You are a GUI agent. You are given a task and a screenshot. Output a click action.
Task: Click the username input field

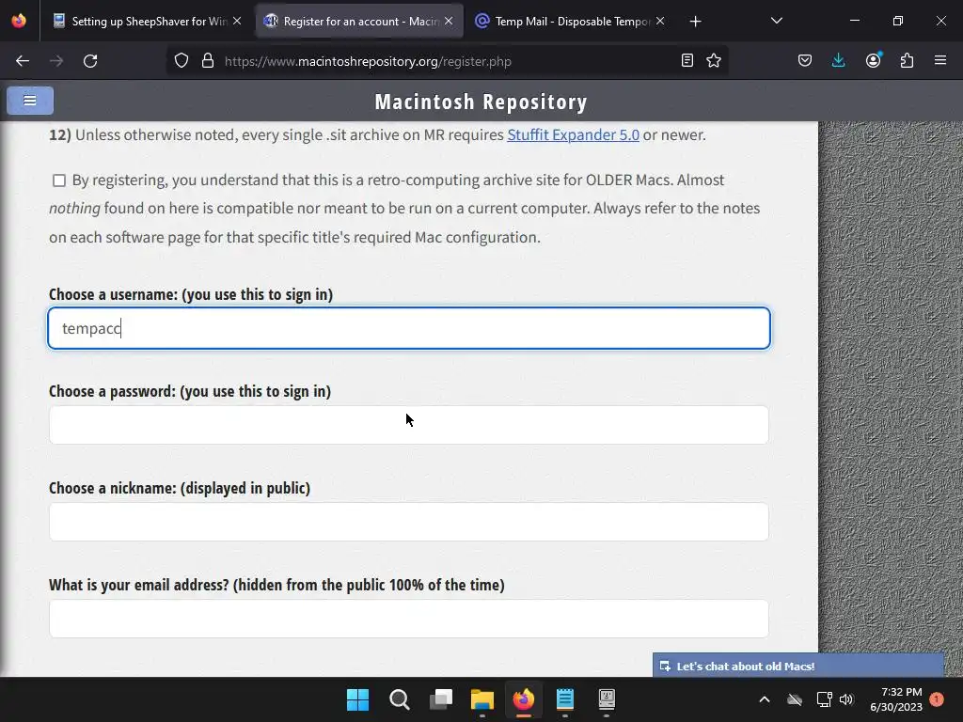[x=409, y=328]
